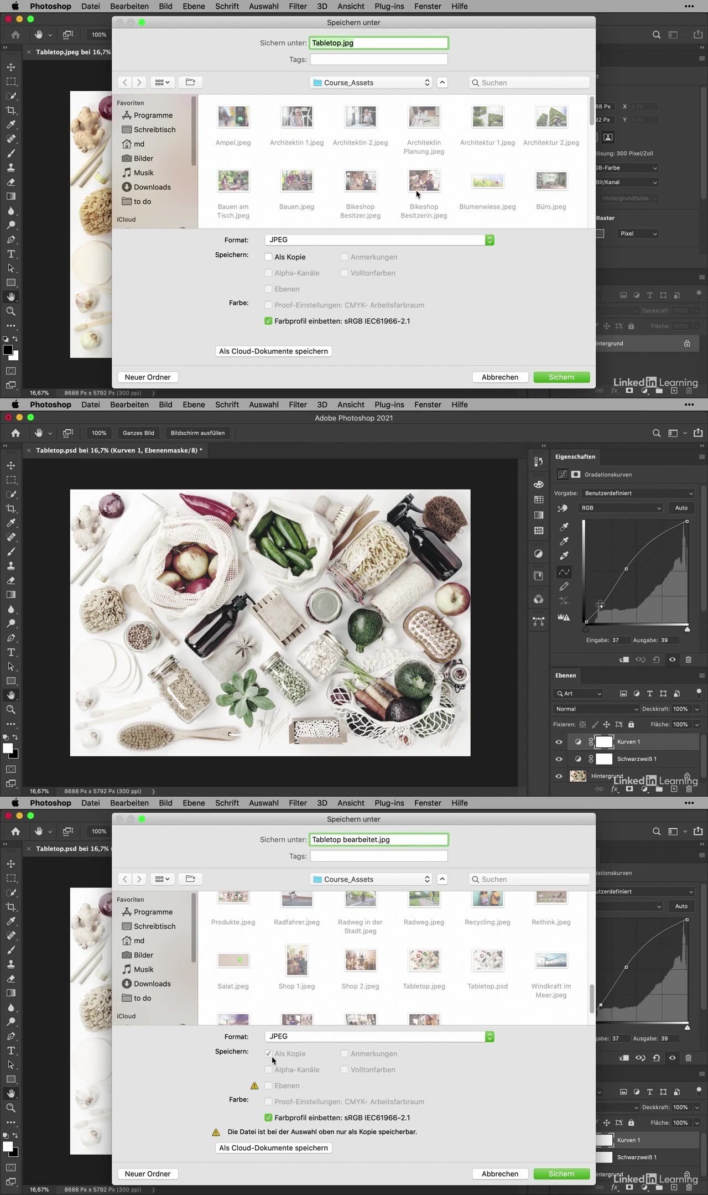Viewport: 708px width, 1195px height.
Task: Switch to the Eigenschaften panel tab
Action: [x=575, y=457]
